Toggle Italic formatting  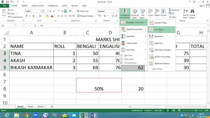pos(30,16)
